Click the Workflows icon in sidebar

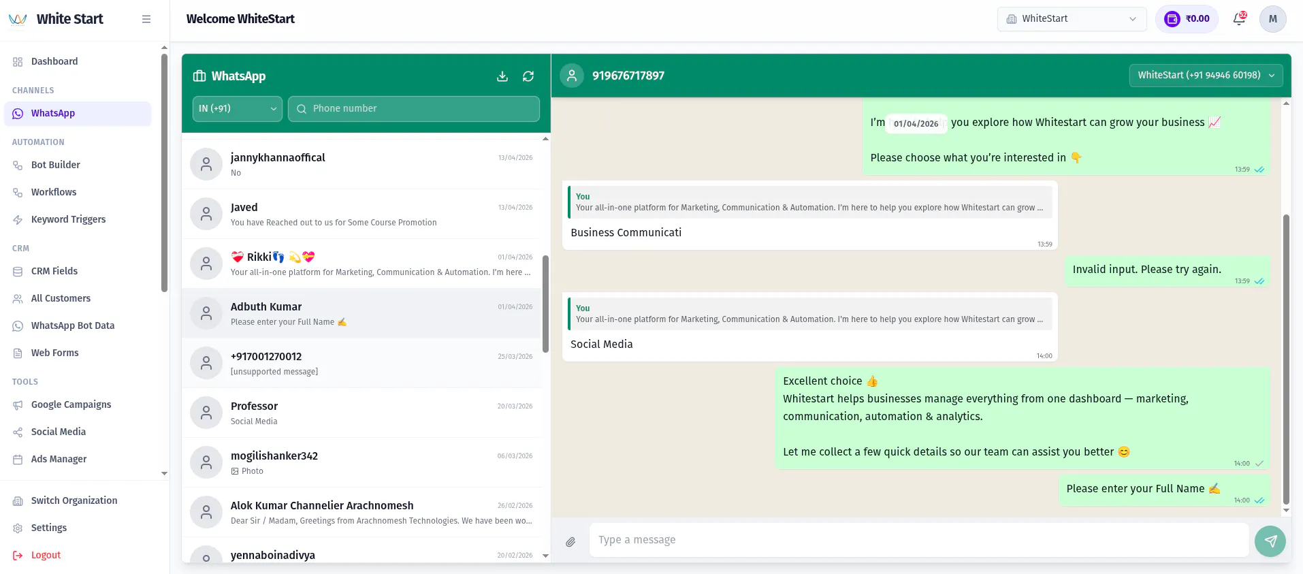tap(18, 193)
